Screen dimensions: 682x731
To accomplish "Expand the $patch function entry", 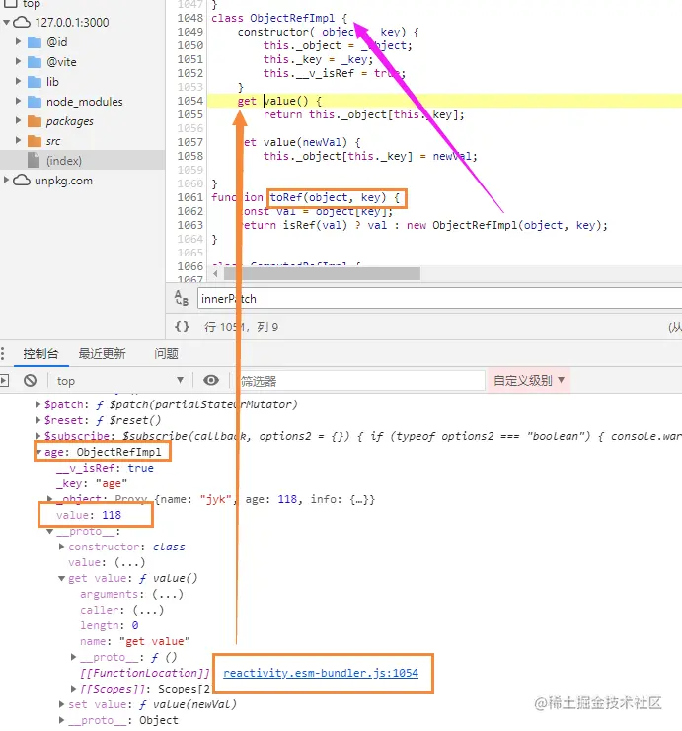I will 38,404.
